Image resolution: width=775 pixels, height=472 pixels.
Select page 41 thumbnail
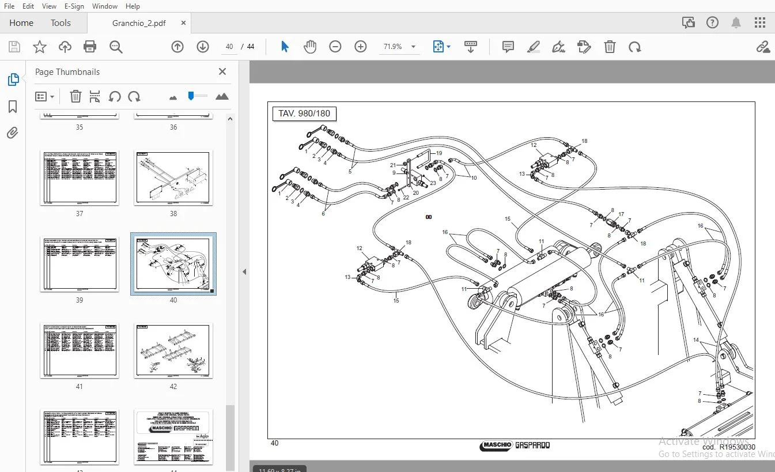click(80, 350)
